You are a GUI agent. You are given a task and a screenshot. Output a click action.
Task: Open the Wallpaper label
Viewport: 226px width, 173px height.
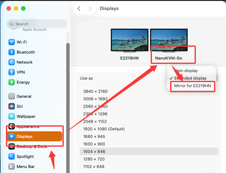pos(26,117)
